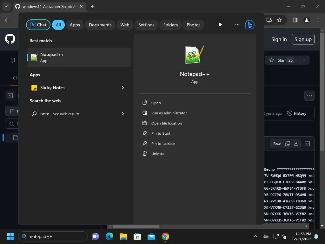Close the windows11-Activation-Script tab
The width and height of the screenshot is (325, 244).
(x=81, y=6)
